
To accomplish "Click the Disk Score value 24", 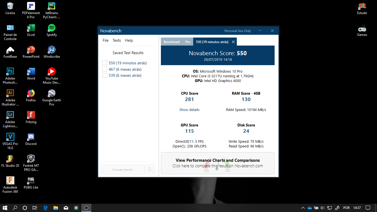I will point(246,131).
